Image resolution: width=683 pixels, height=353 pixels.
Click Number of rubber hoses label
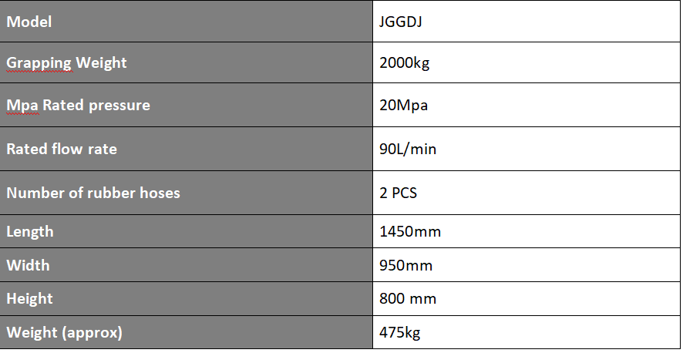point(93,193)
